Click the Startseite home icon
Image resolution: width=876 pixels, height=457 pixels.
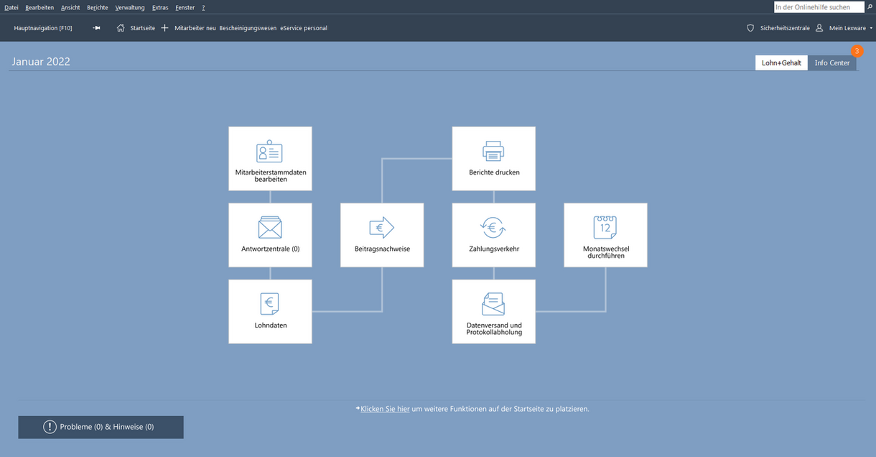pyautogui.click(x=121, y=28)
